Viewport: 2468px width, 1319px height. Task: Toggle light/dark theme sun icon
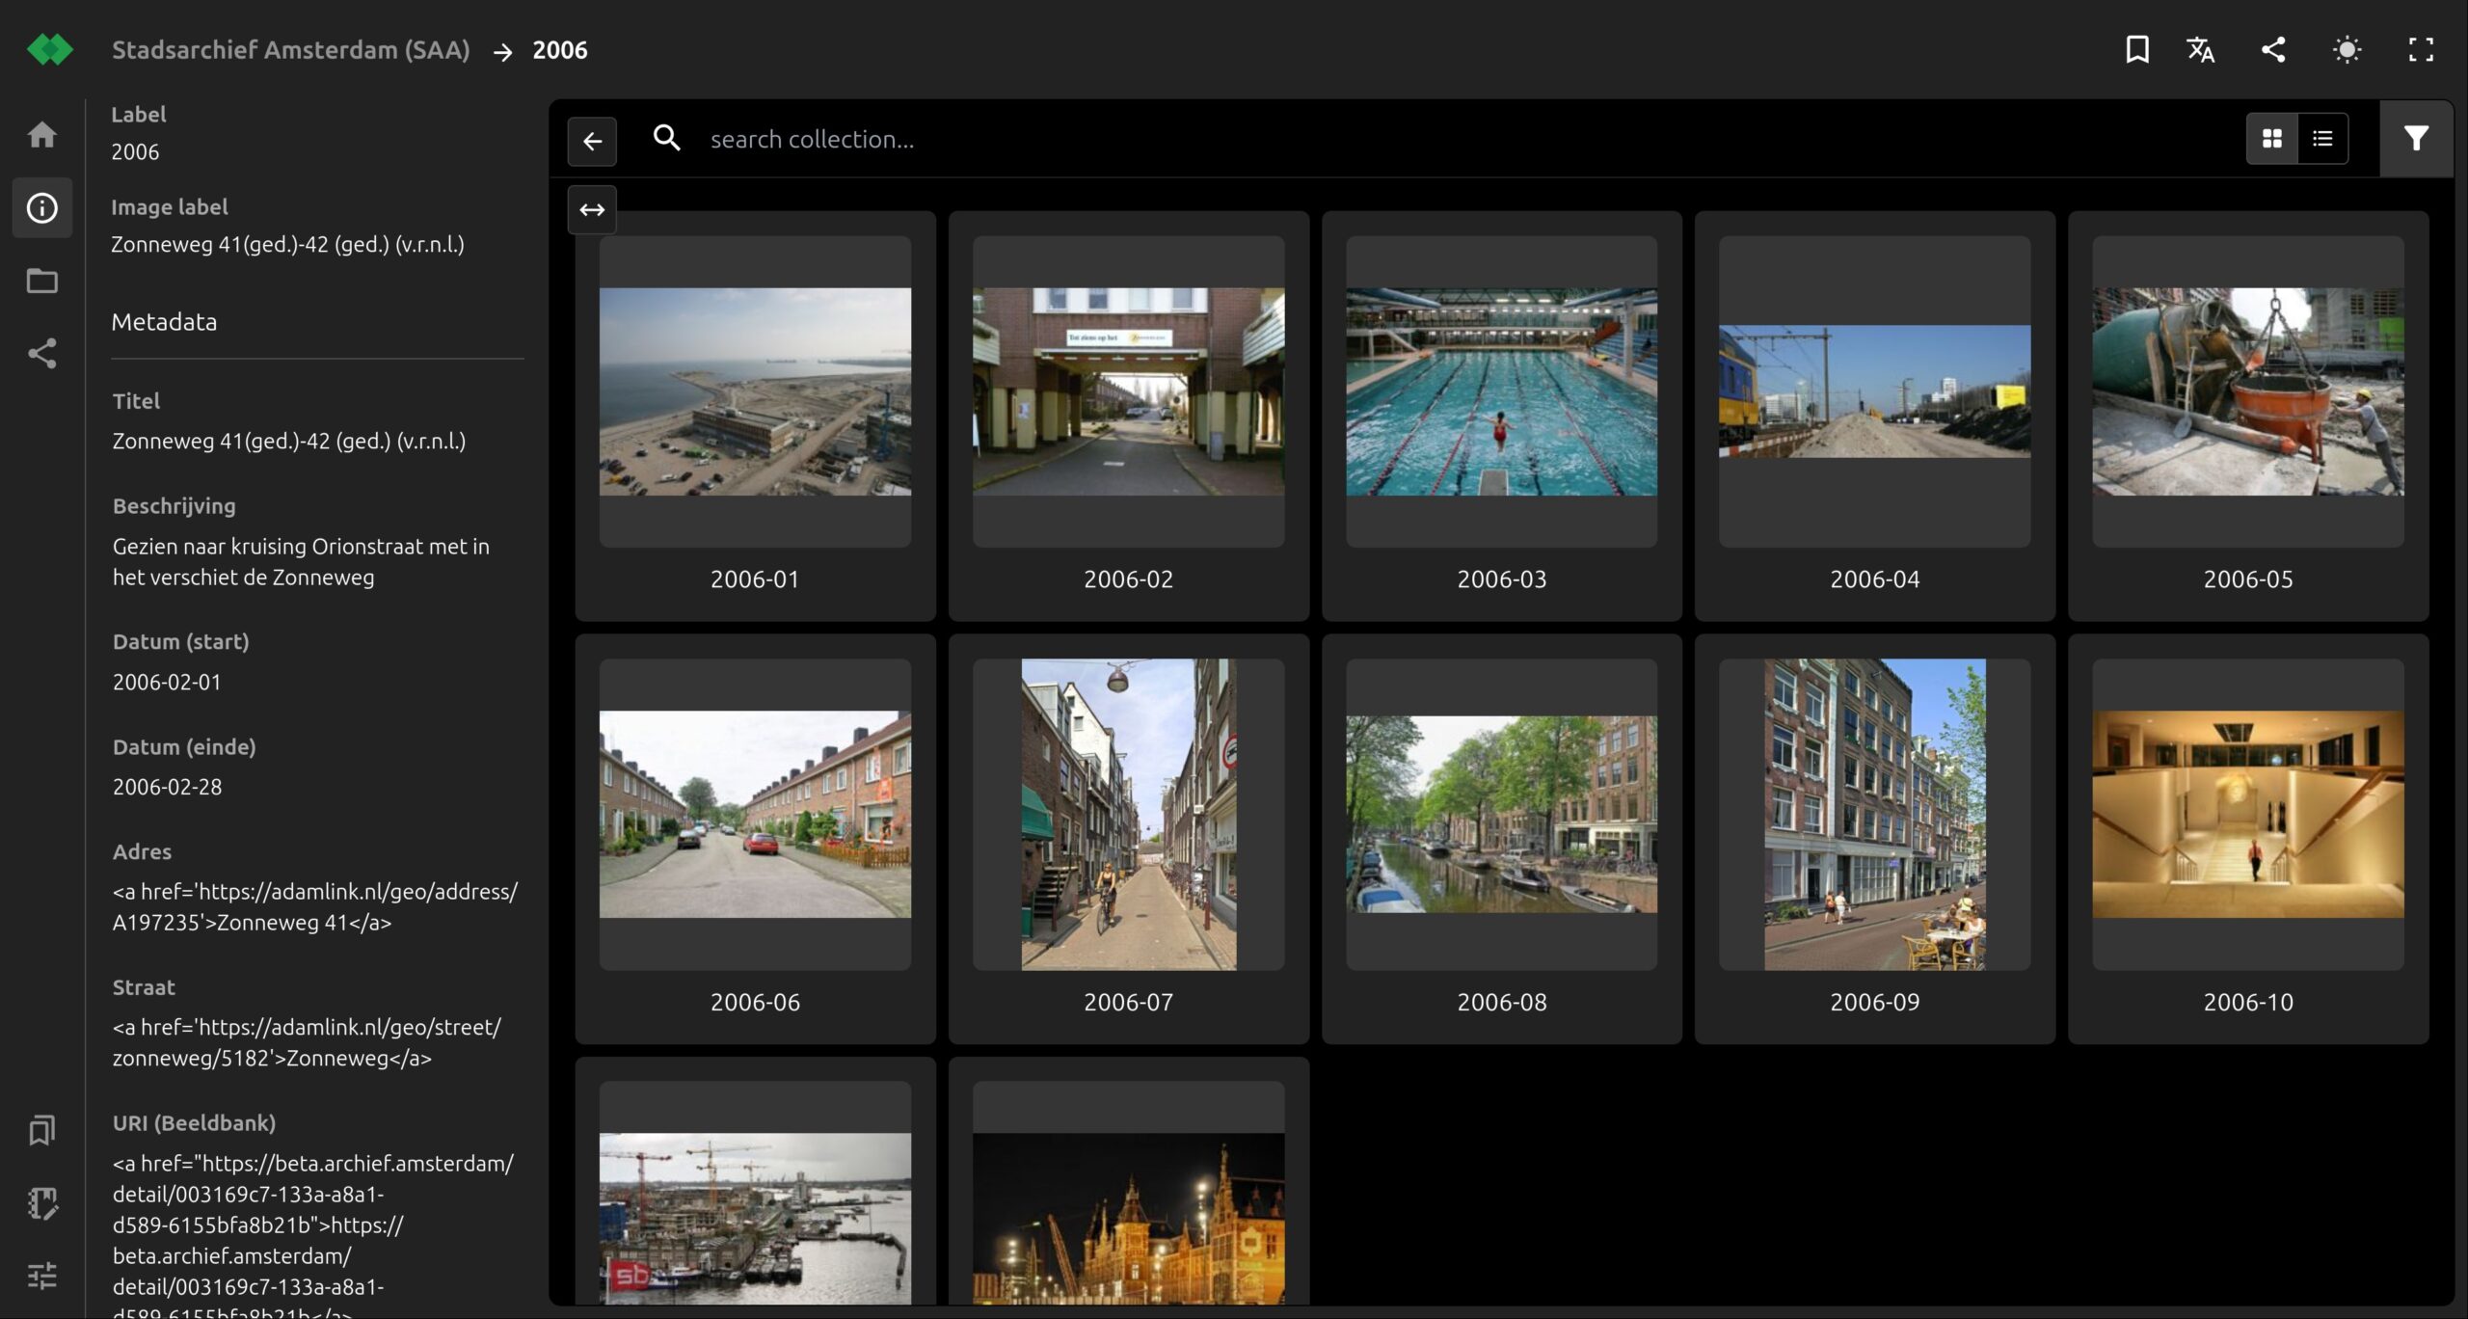(2347, 49)
